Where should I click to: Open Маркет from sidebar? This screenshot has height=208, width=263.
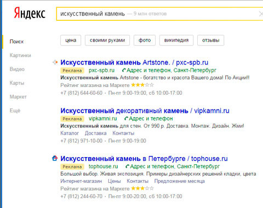click(18, 97)
